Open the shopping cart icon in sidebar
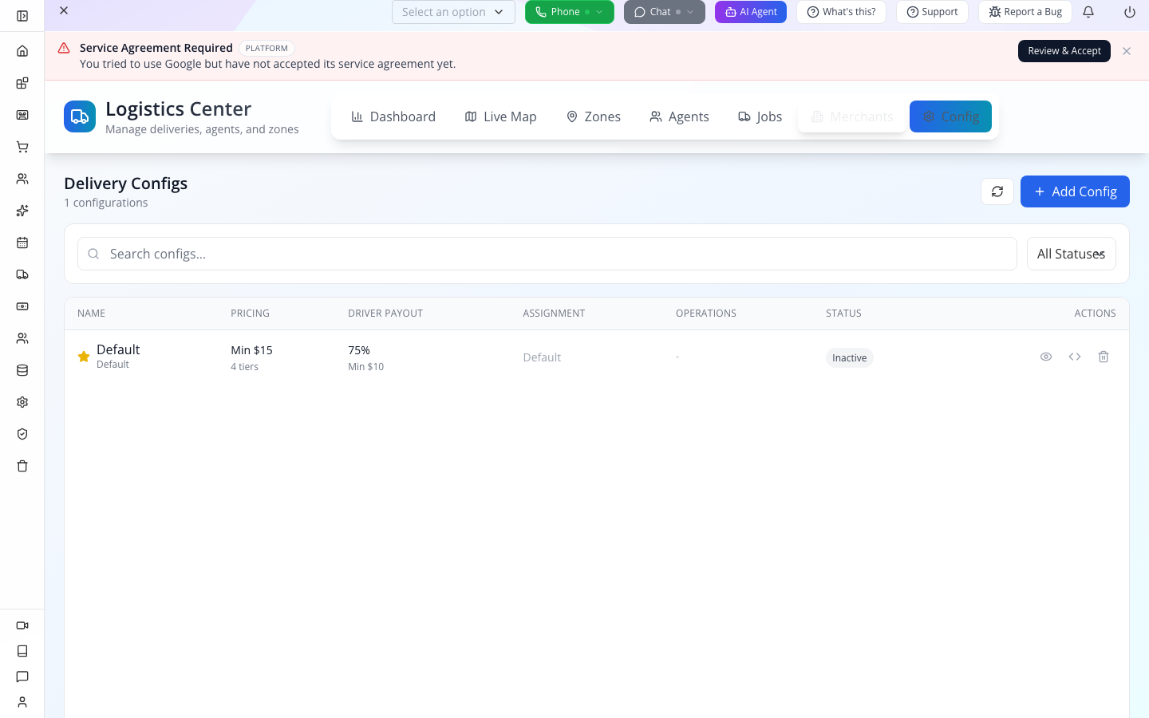 click(x=22, y=147)
